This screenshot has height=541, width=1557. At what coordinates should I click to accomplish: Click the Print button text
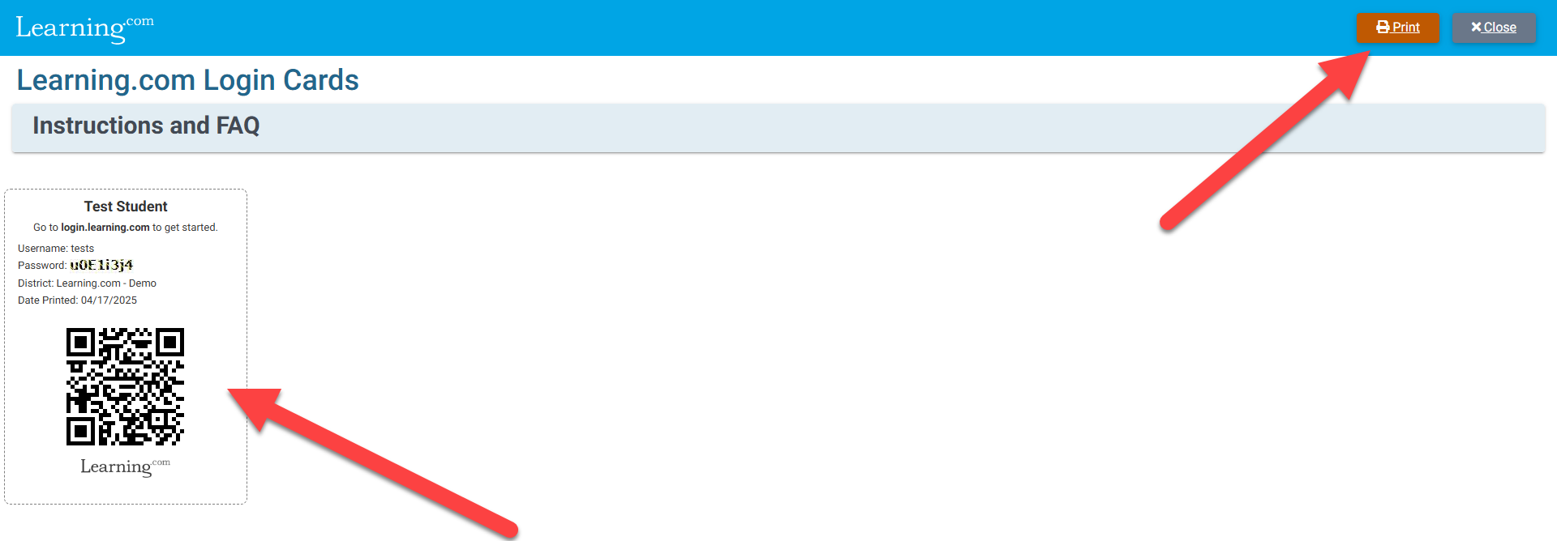1406,28
